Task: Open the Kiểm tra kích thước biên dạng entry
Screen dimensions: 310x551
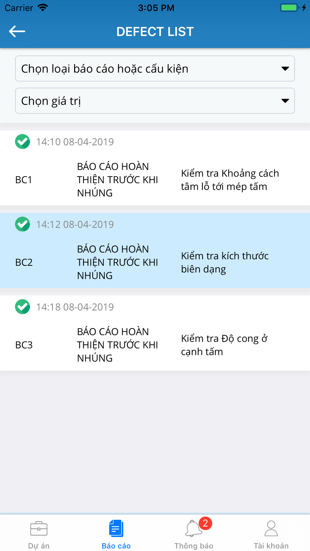Action: click(225, 262)
